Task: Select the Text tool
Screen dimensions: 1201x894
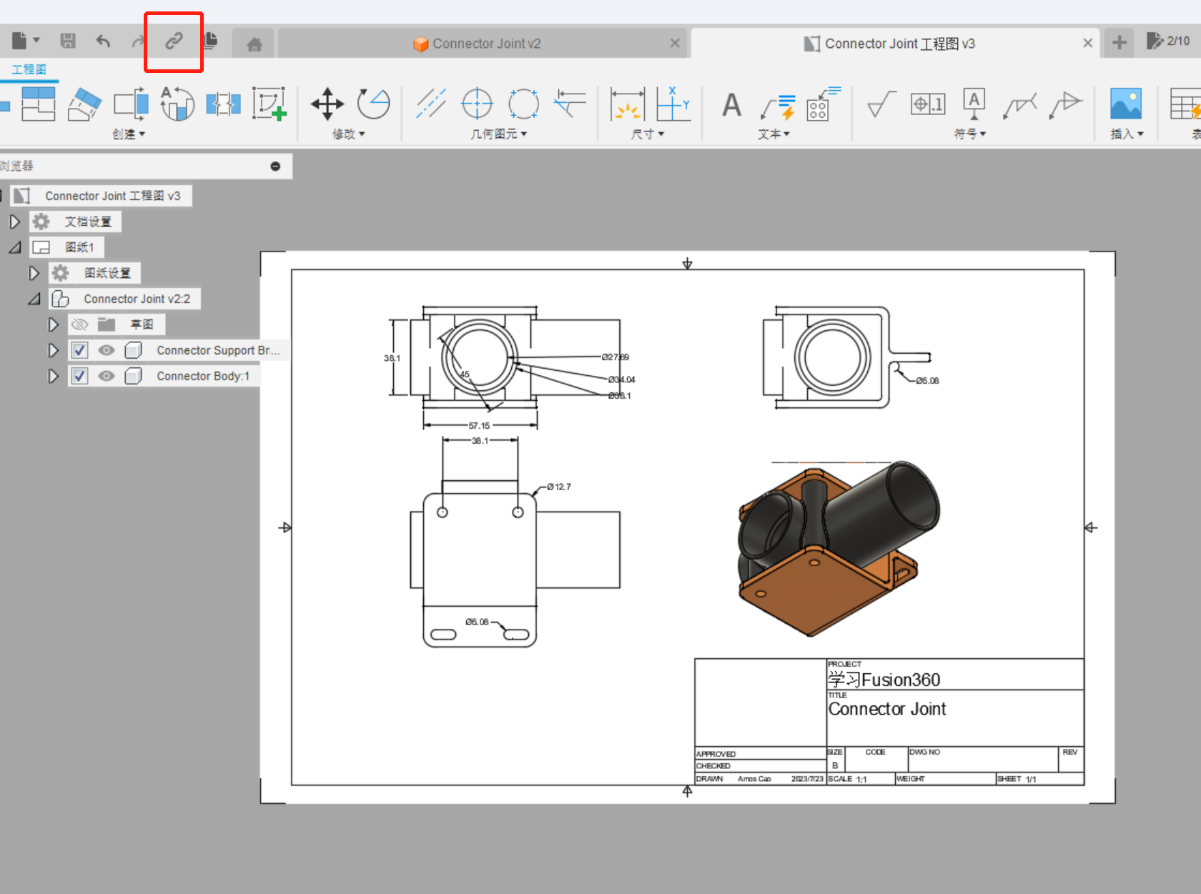Action: coord(731,105)
